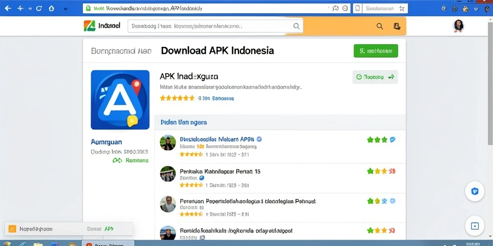Open File Explorer folder on the taskbar

(x=38, y=244)
